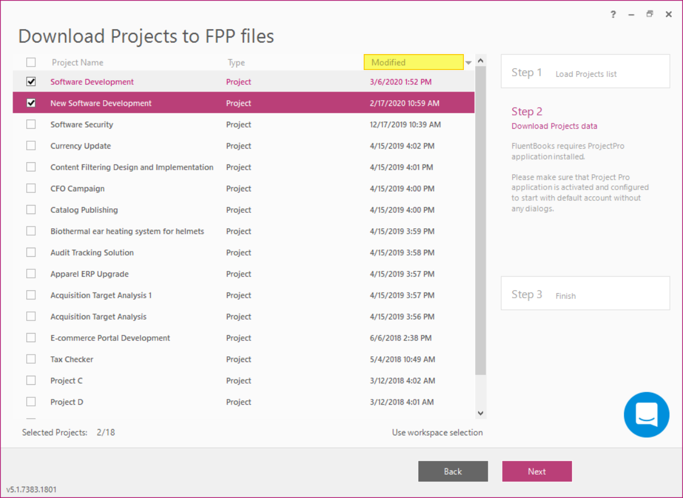The image size is (683, 498).
Task: Uncheck the Software Development project checkbox
Action: pos(31,82)
